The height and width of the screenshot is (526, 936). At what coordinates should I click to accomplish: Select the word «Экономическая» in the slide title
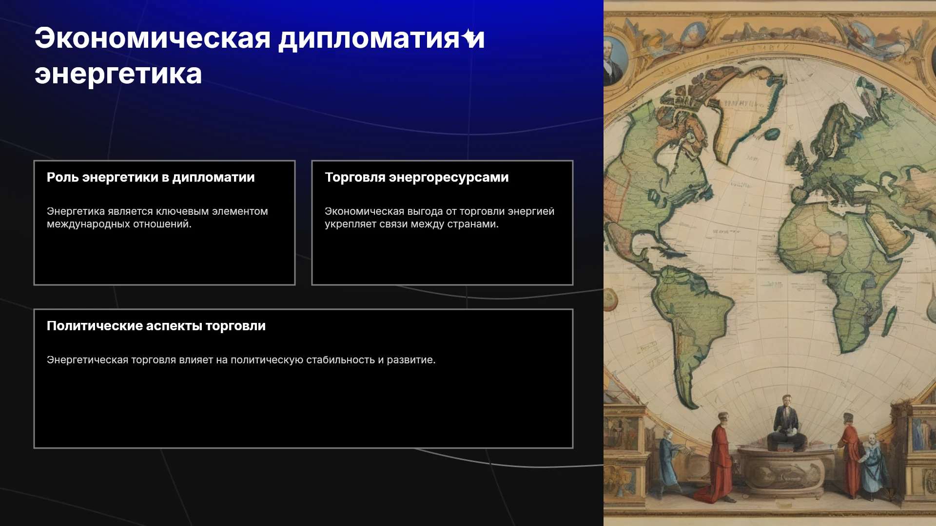click(x=153, y=38)
